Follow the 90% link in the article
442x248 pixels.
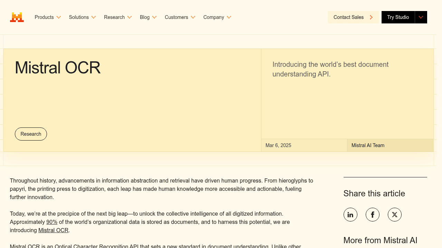[x=52, y=222]
